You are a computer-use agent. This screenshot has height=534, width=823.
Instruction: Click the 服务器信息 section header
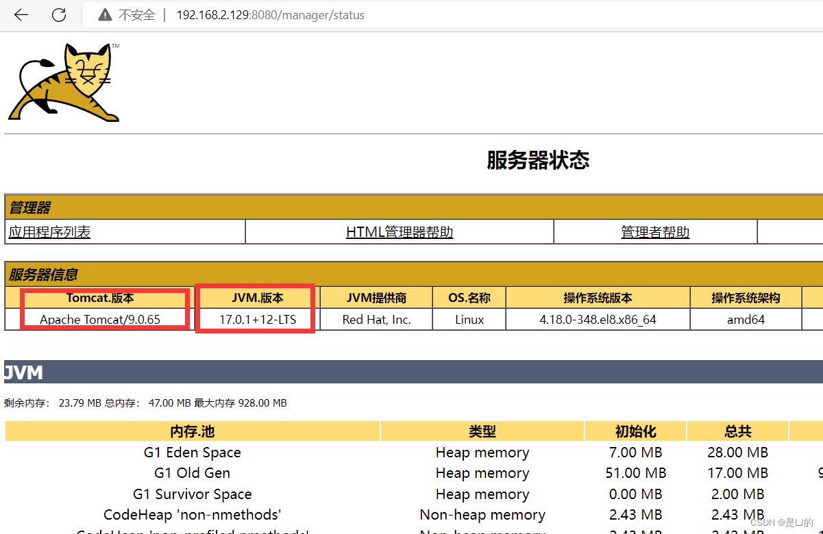click(x=414, y=275)
